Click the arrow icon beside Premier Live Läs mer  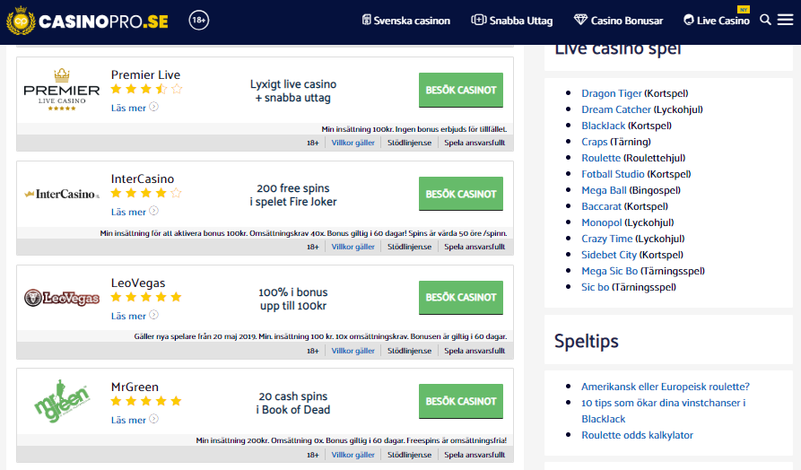pyautogui.click(x=153, y=107)
